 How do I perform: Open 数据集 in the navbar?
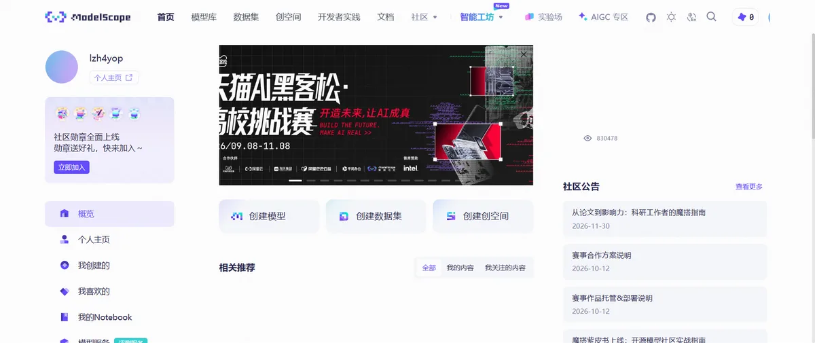[x=246, y=17]
